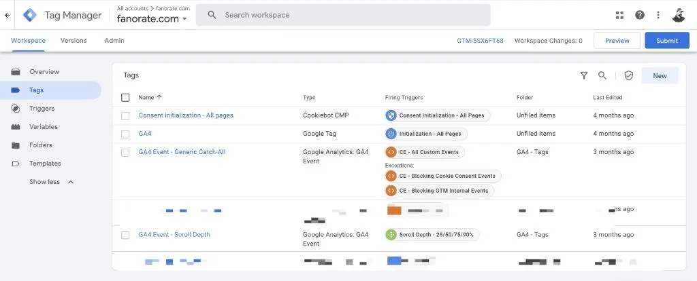Click the green scroll depth trigger icon
Viewport: 697px width, 281px height.
391,234
